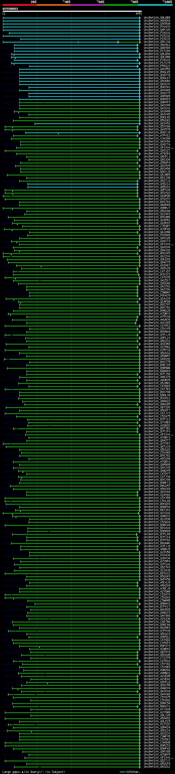Select hit label UniRef100_Q9XIV9
Viewport: 175px width, 774px height.
point(157,468)
